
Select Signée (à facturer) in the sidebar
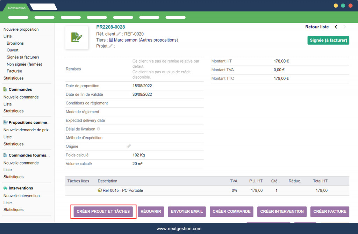23,57
